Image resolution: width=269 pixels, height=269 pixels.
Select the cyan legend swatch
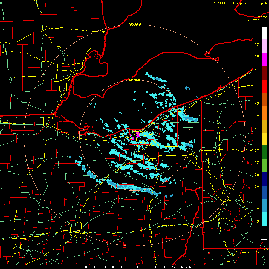pos(264,219)
